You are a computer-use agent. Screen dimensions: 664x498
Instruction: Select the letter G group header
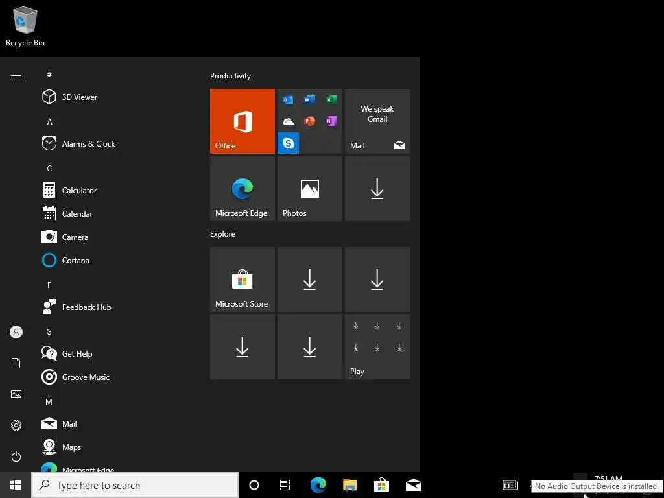[x=49, y=331]
